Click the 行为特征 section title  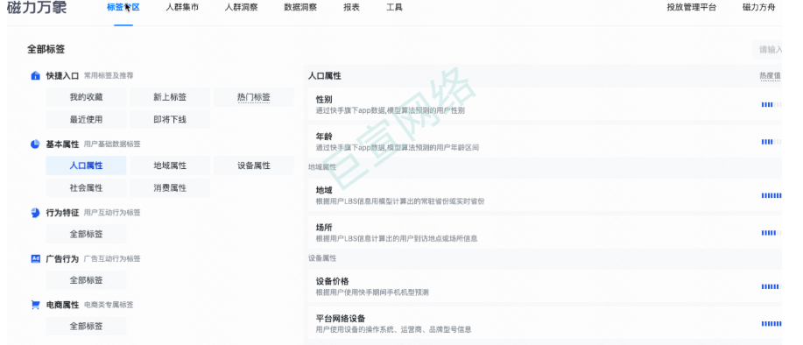[62, 213]
